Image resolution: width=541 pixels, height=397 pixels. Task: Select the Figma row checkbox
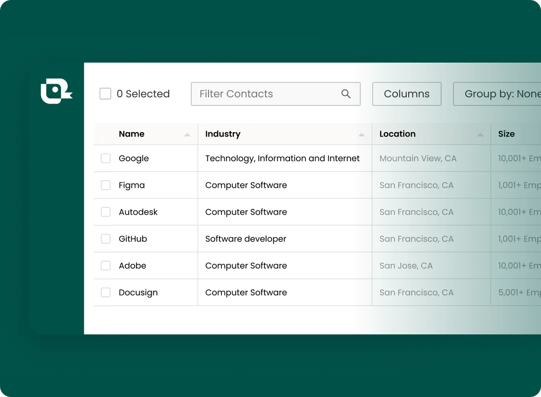coord(106,185)
